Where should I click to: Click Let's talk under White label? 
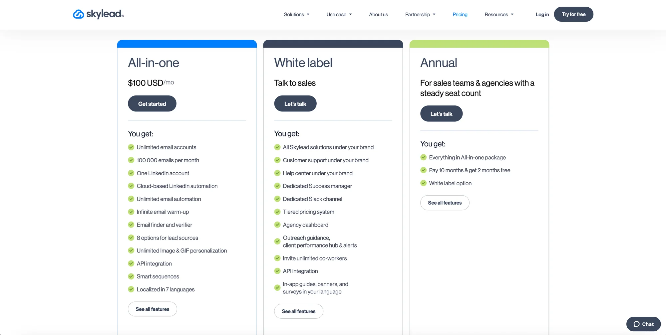(295, 103)
